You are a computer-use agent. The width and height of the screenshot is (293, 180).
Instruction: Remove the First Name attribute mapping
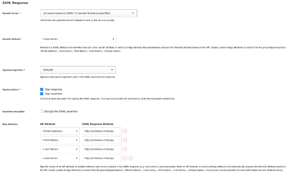point(125,140)
